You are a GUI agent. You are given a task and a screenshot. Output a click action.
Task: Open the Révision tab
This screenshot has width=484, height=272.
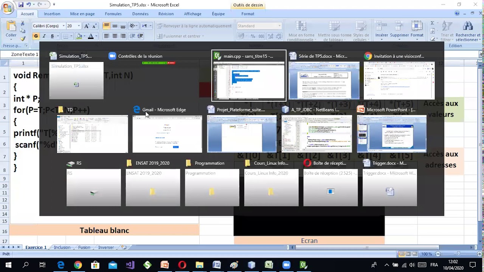(166, 14)
